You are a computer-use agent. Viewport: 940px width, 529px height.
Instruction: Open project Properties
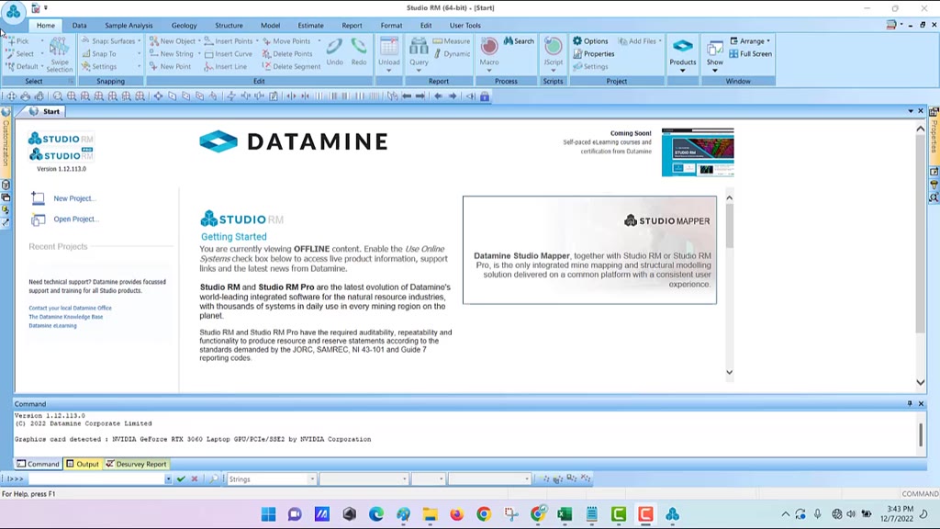(x=594, y=54)
